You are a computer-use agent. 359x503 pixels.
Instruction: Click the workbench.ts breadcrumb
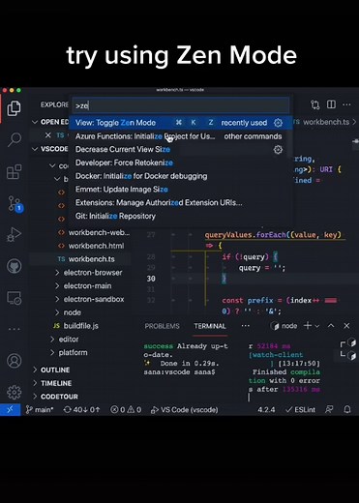(x=326, y=122)
